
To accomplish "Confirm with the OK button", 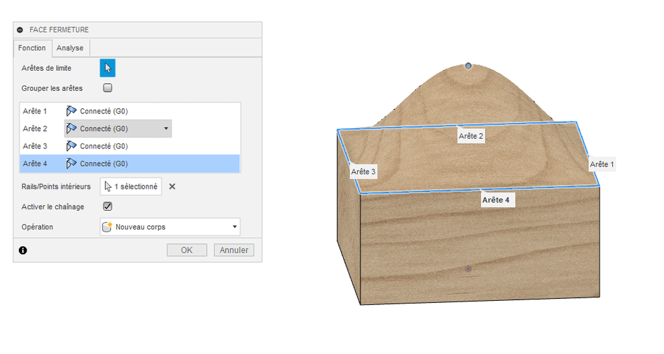I will coord(187,250).
